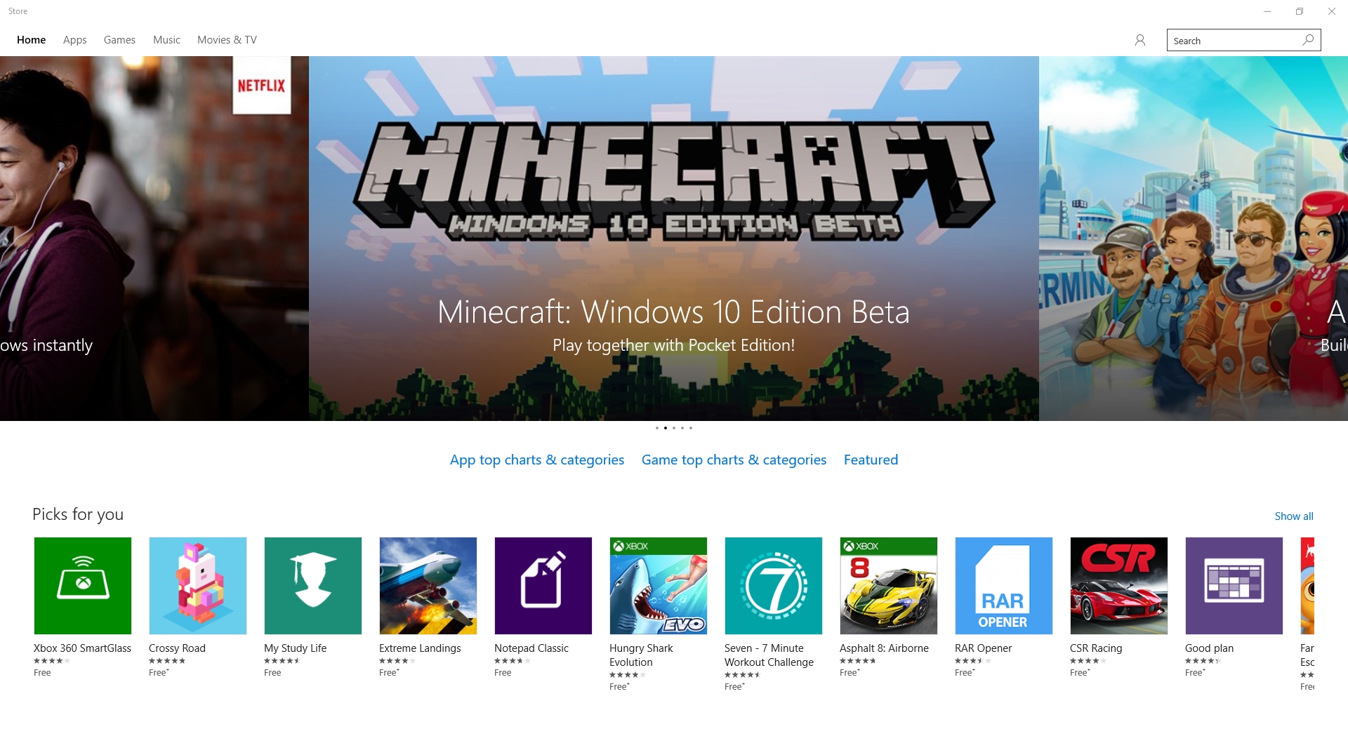The image size is (1348, 729).
Task: Open the airport city game banner slide
Action: pyautogui.click(x=1194, y=239)
